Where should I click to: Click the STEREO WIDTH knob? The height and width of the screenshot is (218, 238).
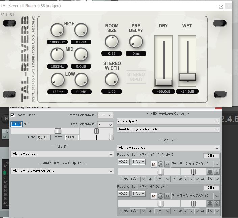point(112,79)
